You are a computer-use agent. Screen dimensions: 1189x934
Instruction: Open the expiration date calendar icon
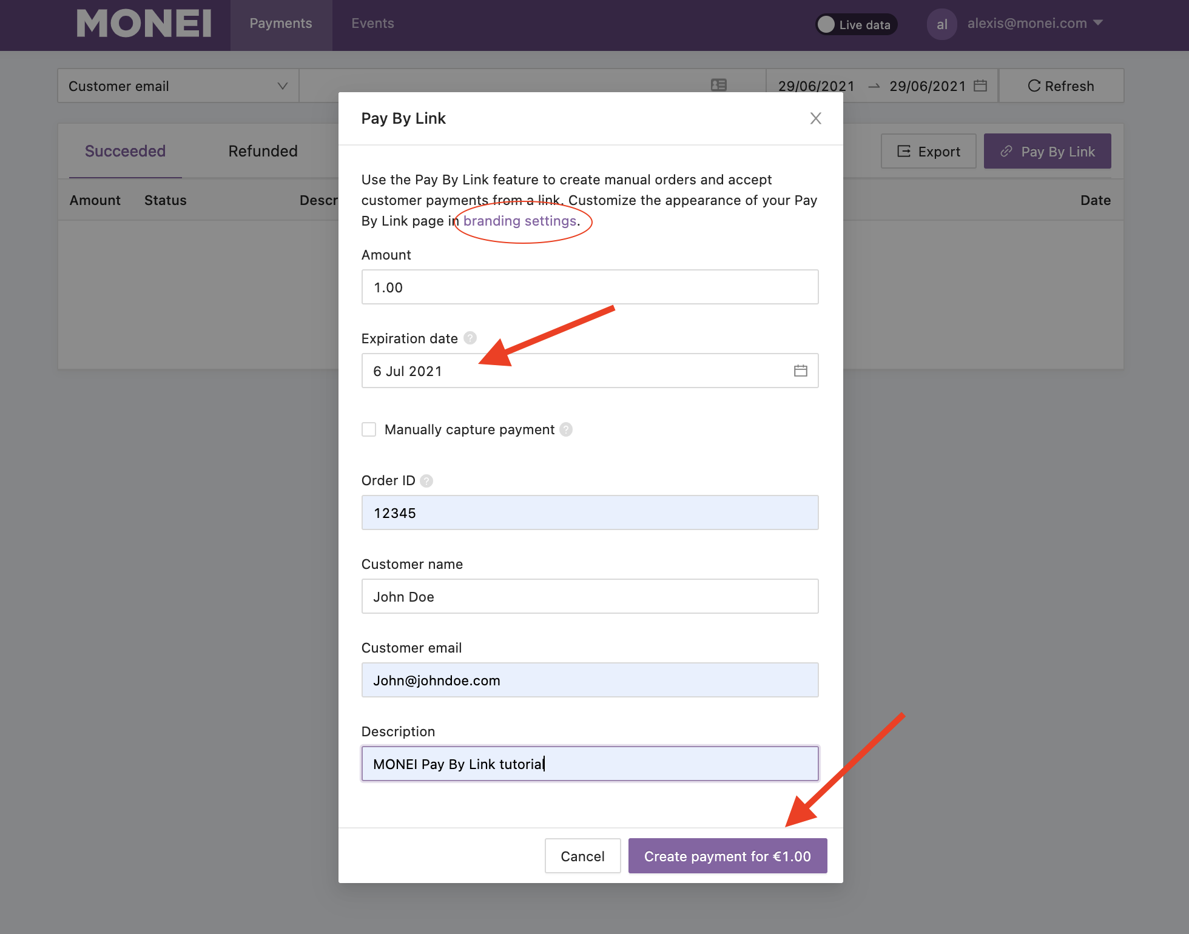pos(800,371)
